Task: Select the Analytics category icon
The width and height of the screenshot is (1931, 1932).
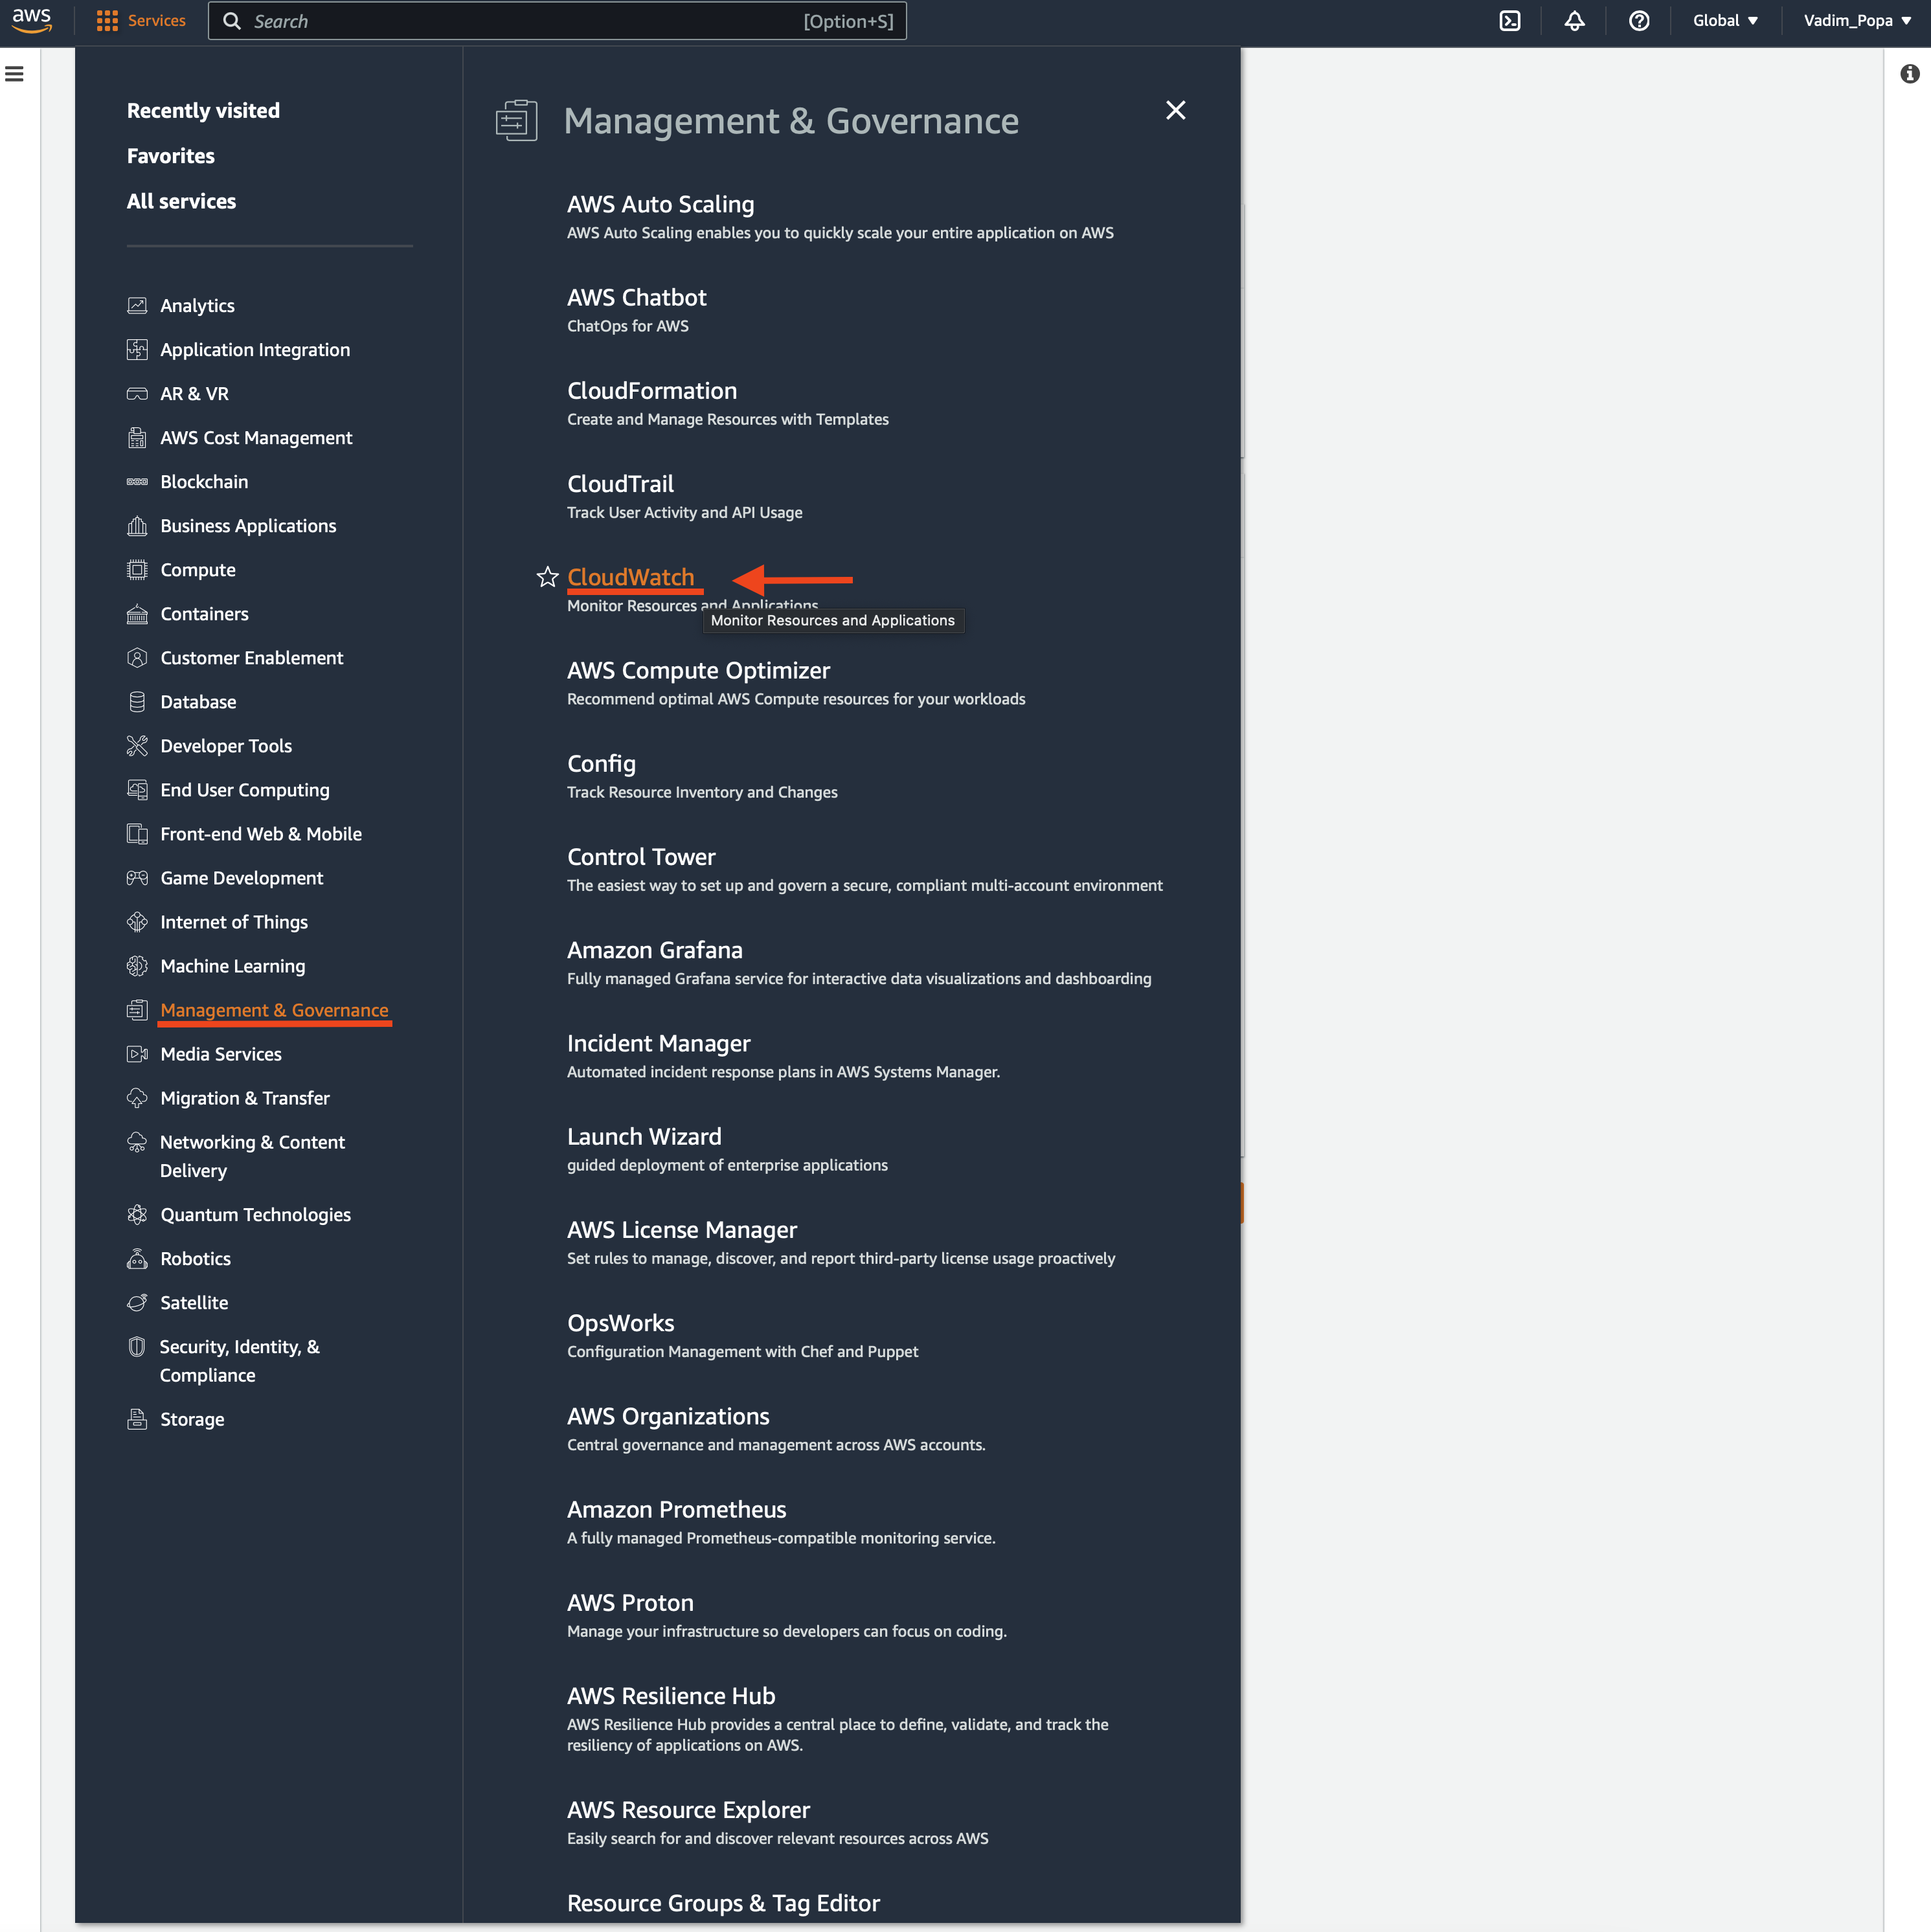Action: pos(138,306)
